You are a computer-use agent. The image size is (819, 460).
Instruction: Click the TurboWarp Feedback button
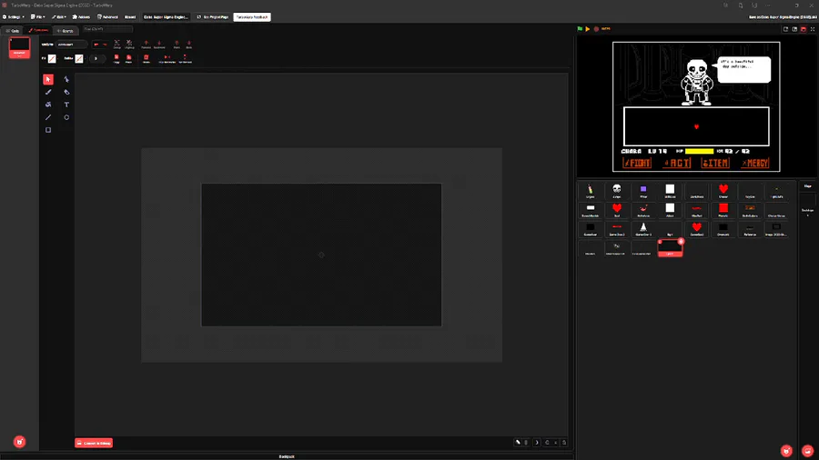point(252,16)
